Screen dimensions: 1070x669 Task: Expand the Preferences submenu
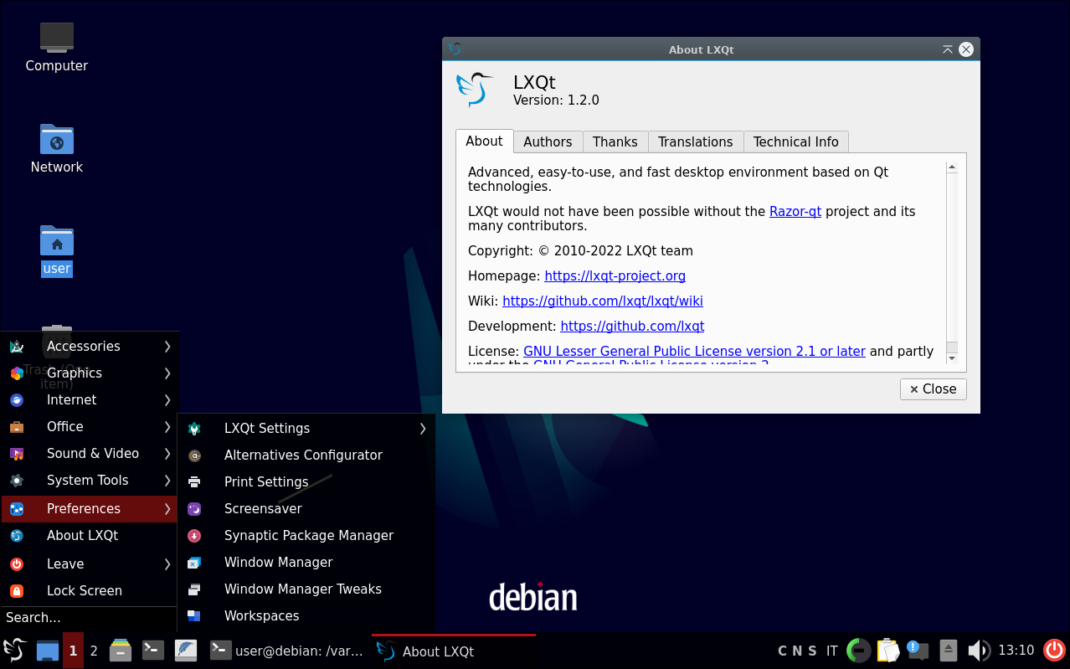click(x=90, y=508)
